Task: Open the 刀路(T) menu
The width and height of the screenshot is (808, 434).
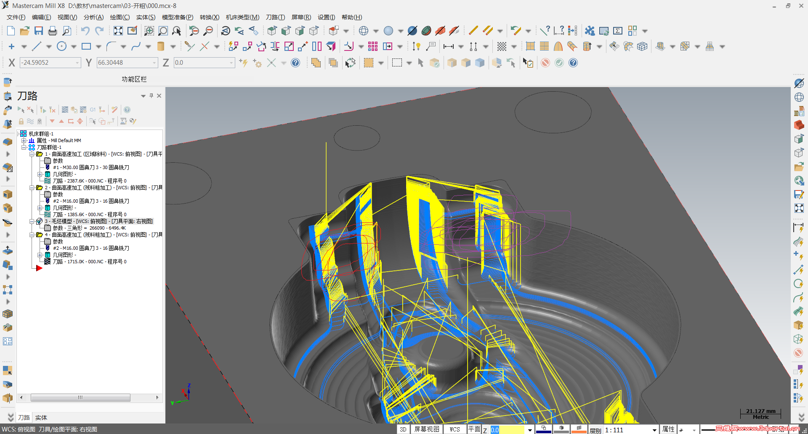Action: [x=275, y=17]
